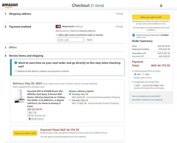Select Tuesday, May 30 Expedited Shipping option
Image resolution: width=177 pixels, height=143 pixels.
click(70, 94)
